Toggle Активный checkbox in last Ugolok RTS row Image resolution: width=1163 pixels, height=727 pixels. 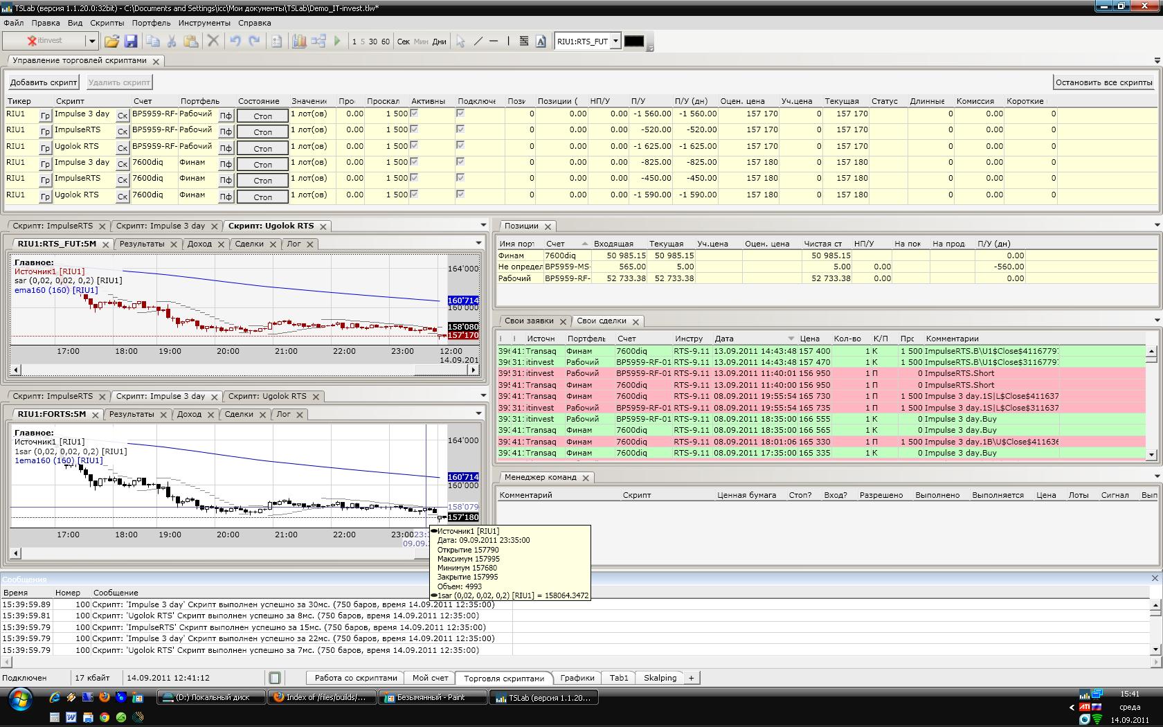[414, 195]
